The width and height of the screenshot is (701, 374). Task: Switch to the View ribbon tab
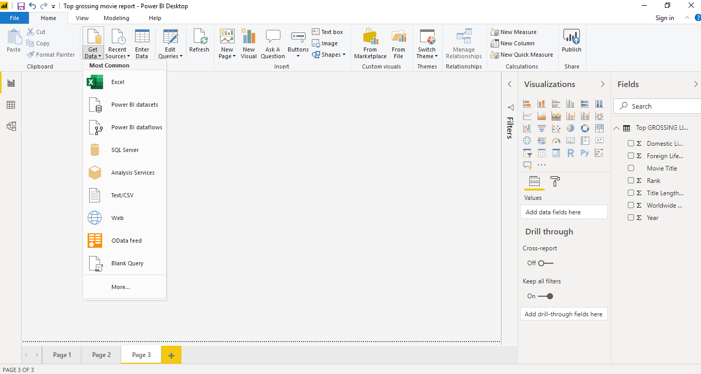point(82,18)
